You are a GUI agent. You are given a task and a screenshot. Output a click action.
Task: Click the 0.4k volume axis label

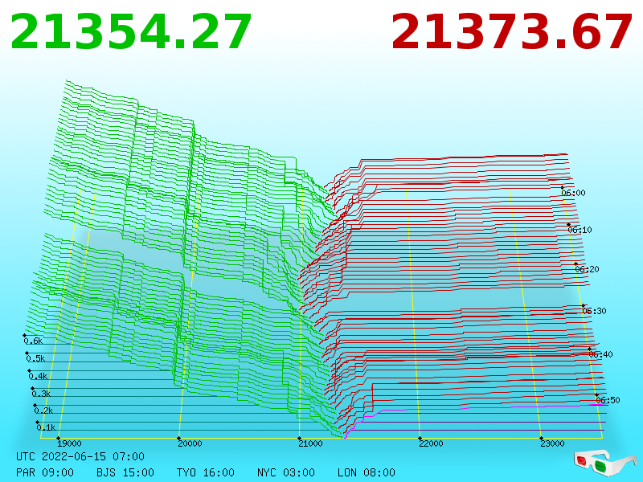[38, 376]
